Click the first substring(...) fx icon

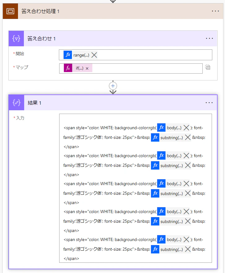155,137
